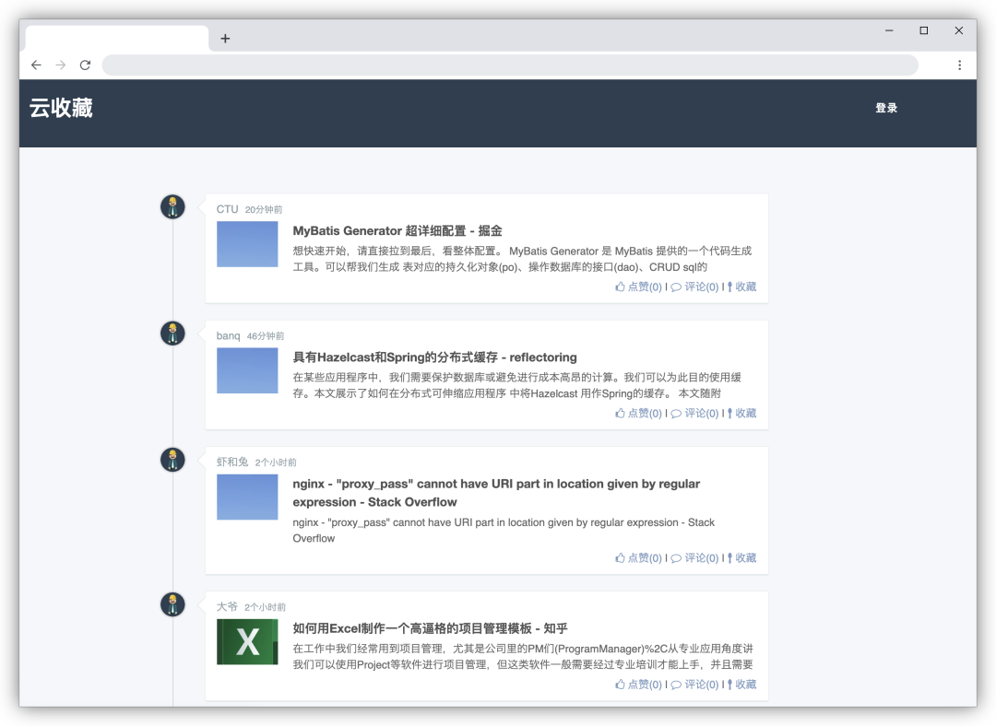Click the CTU username
This screenshot has height=726, width=996.
coord(228,209)
